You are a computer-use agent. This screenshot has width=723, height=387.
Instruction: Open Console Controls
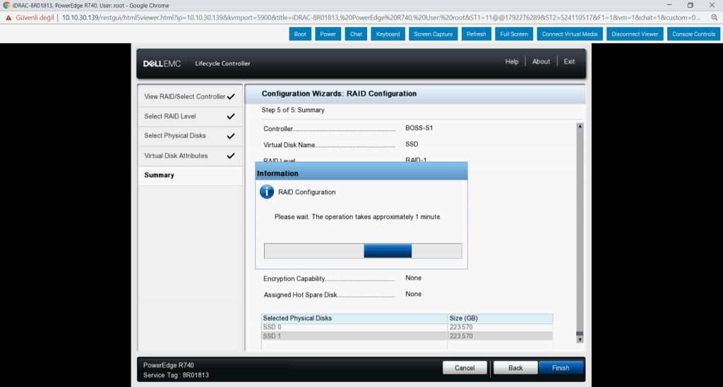pos(693,34)
